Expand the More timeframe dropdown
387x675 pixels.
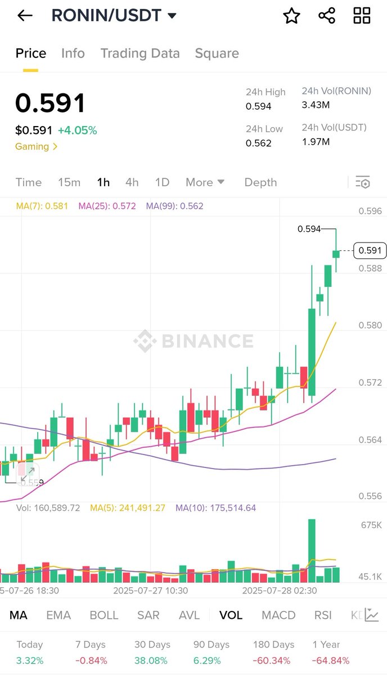click(205, 182)
